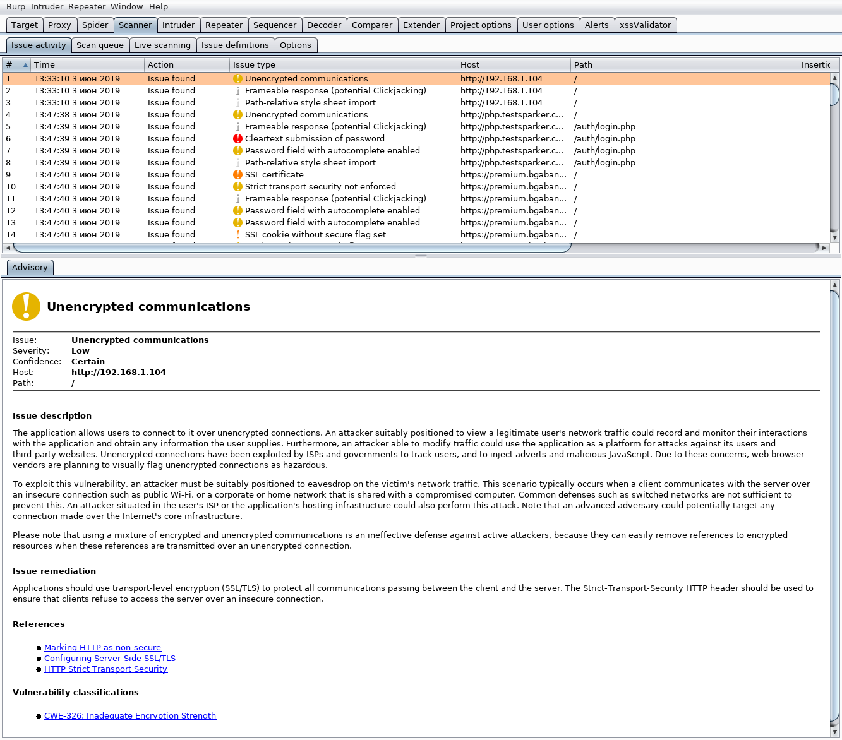Switch to the Extender tab
The height and width of the screenshot is (740, 842).
pos(421,25)
